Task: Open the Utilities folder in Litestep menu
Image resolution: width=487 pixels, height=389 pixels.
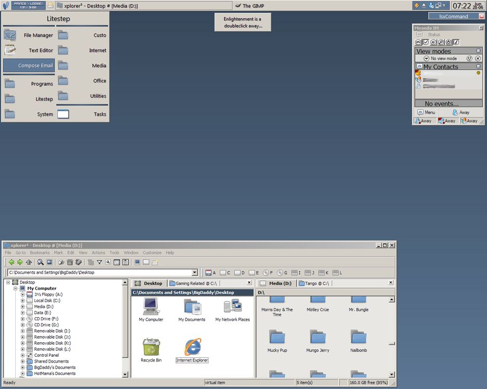Action: tap(82, 96)
